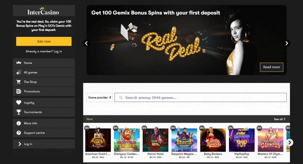Click the crown icon beside Home

click(x=19, y=63)
